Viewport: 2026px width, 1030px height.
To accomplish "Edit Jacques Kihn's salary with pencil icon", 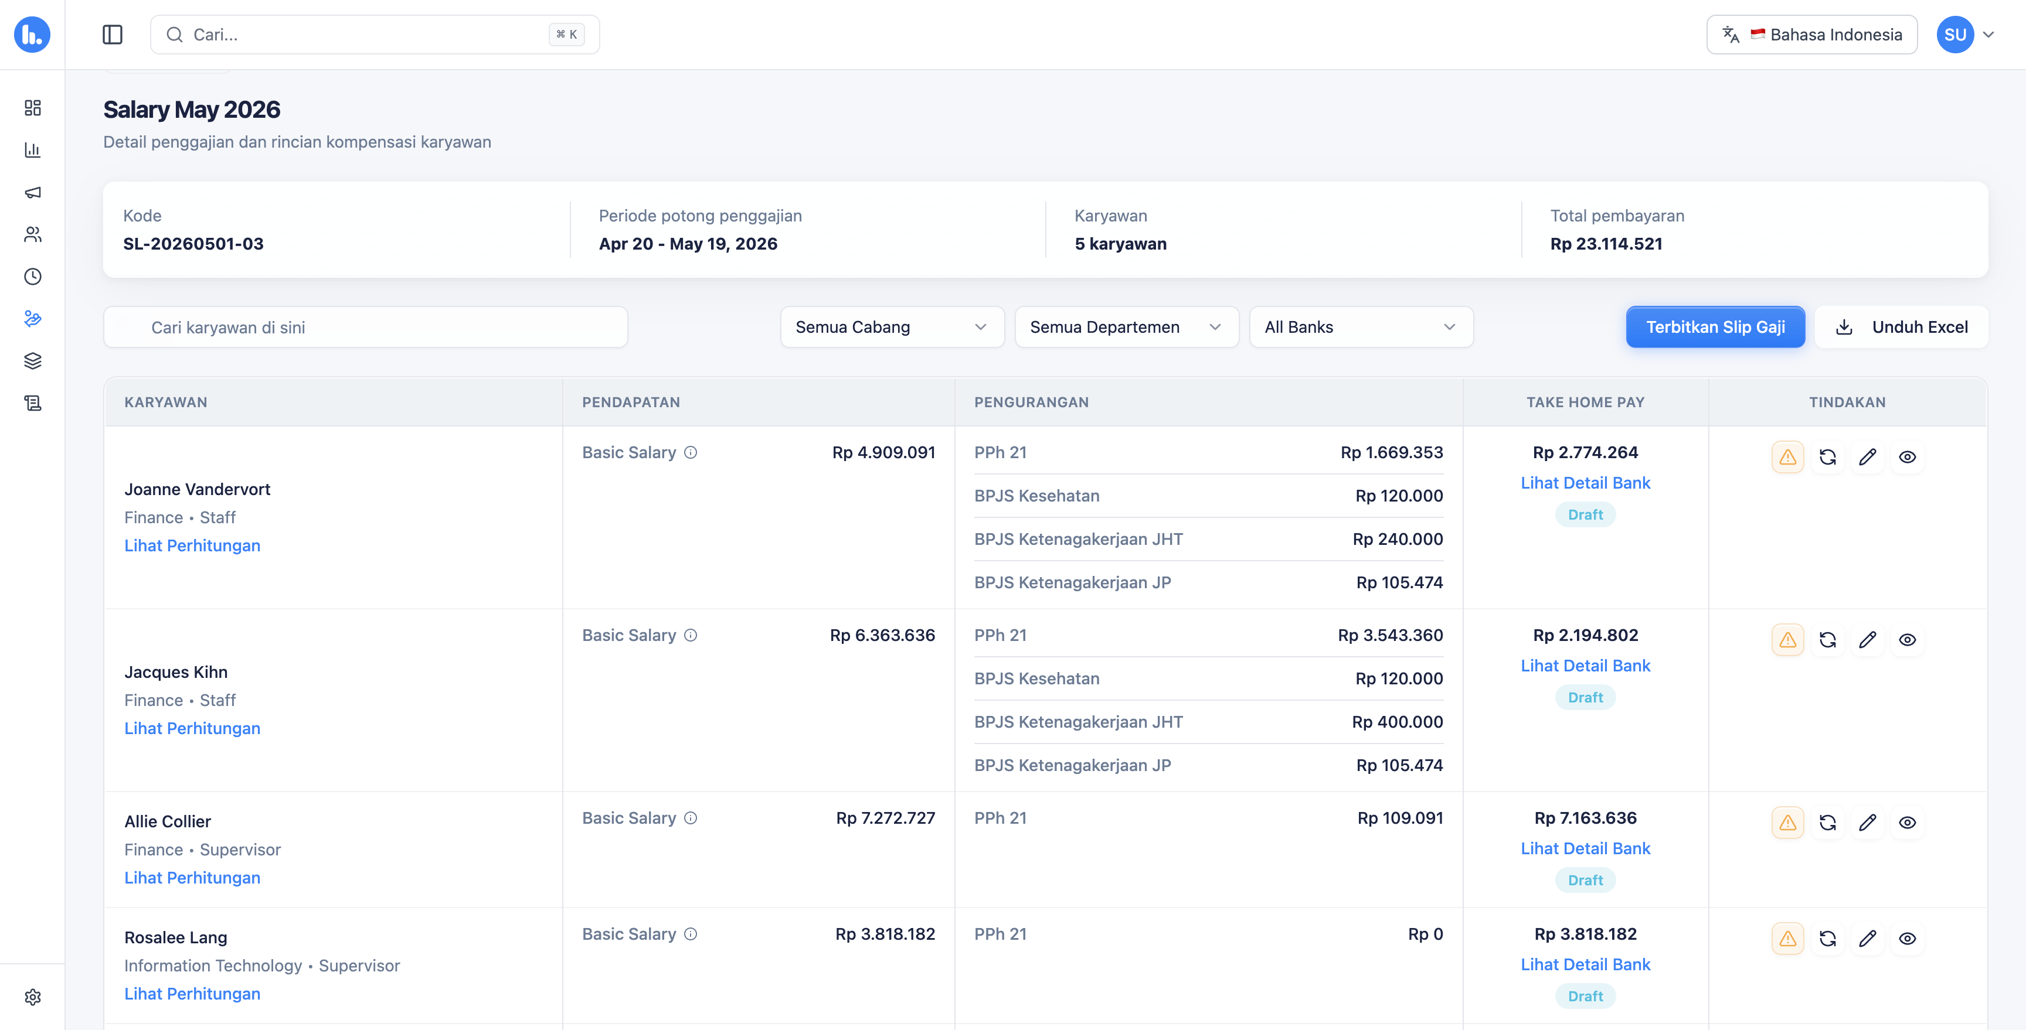I will point(1868,640).
